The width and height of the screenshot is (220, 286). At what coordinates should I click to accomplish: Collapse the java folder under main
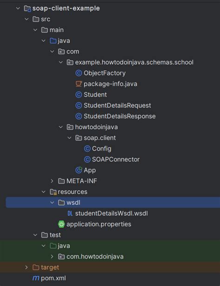44,40
